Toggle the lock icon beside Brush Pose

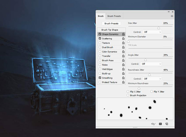tap(123, 60)
